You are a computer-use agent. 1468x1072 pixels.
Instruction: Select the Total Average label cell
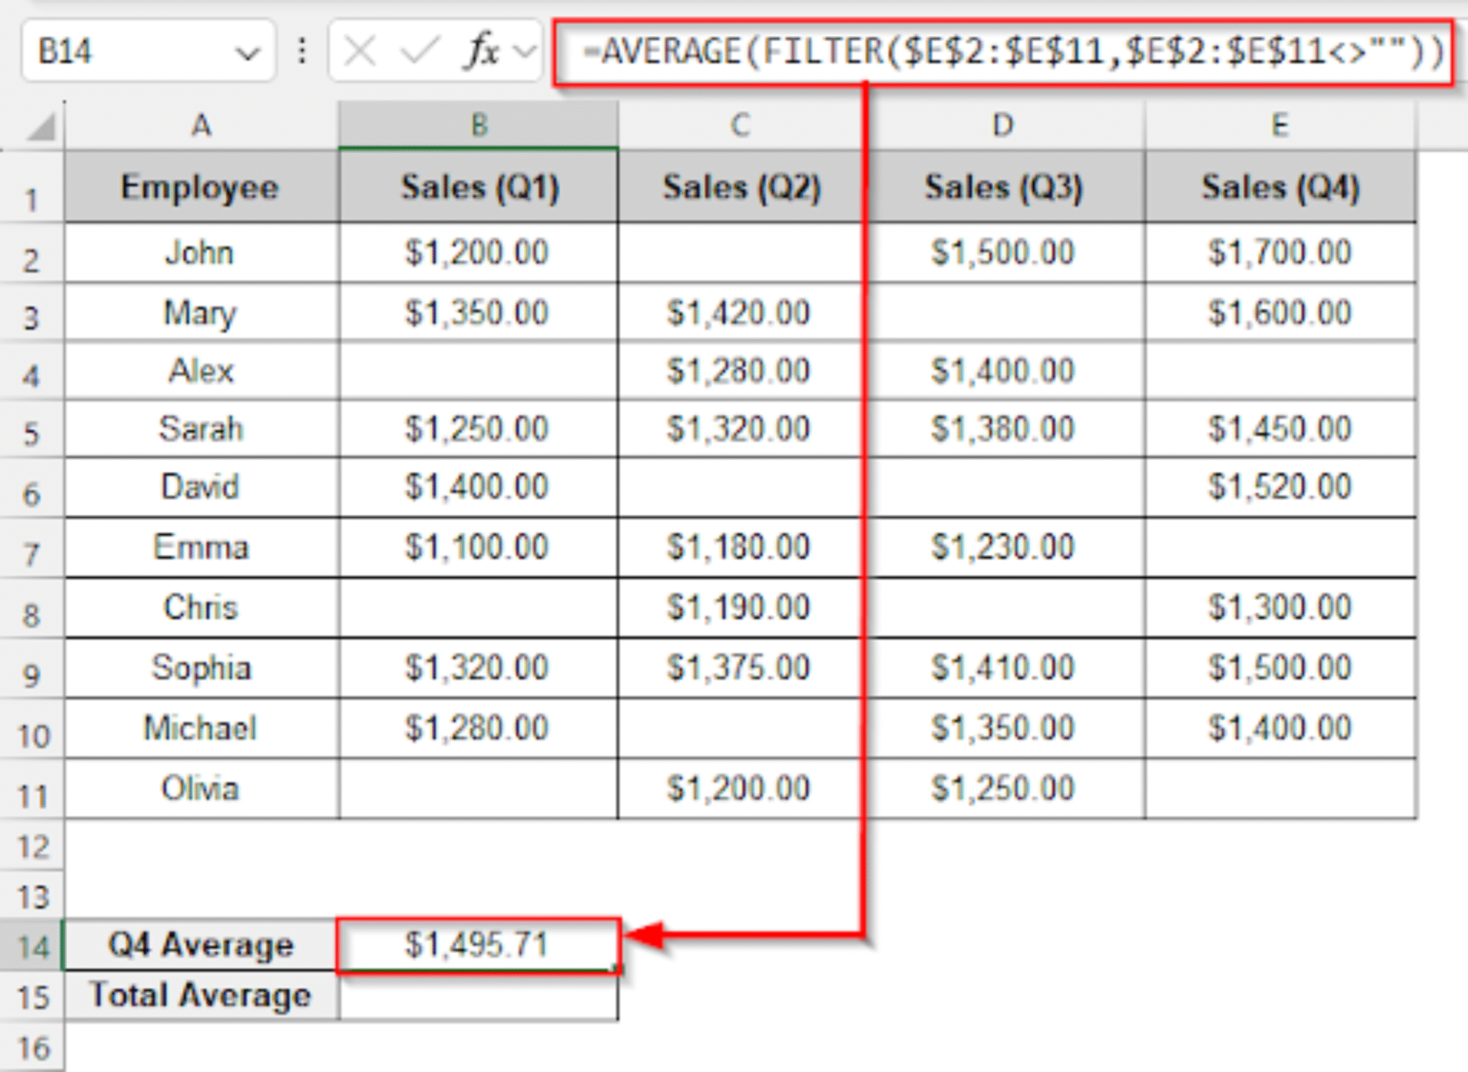[201, 995]
